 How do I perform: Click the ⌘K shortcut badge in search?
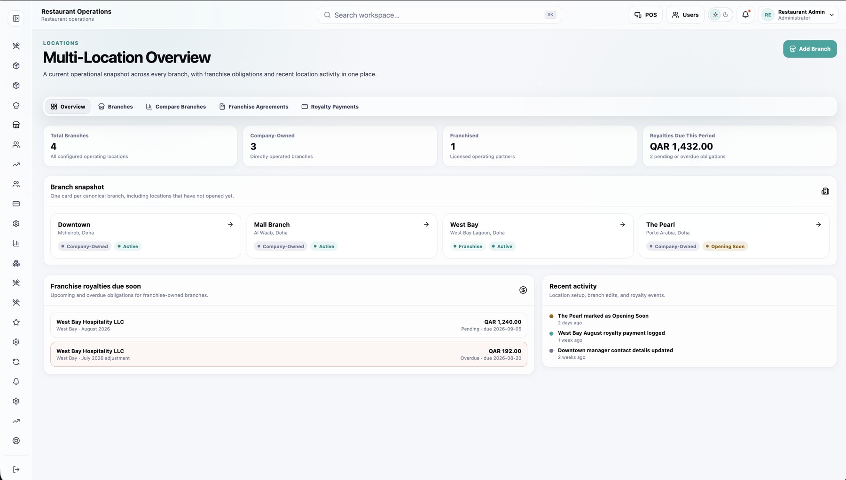pyautogui.click(x=550, y=15)
